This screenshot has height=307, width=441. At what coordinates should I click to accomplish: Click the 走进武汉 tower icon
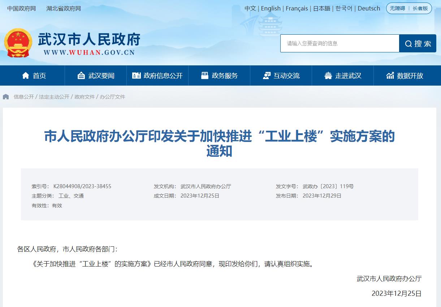(x=328, y=75)
